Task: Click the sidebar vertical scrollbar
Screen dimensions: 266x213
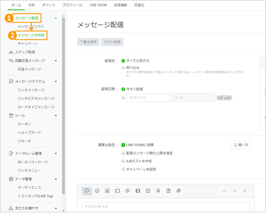Action: 64,106
